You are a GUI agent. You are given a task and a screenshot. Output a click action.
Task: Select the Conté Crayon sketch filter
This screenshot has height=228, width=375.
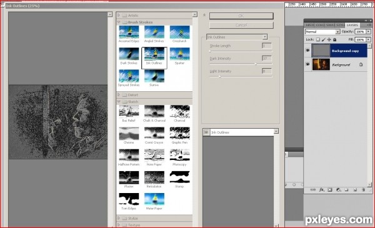tap(154, 134)
